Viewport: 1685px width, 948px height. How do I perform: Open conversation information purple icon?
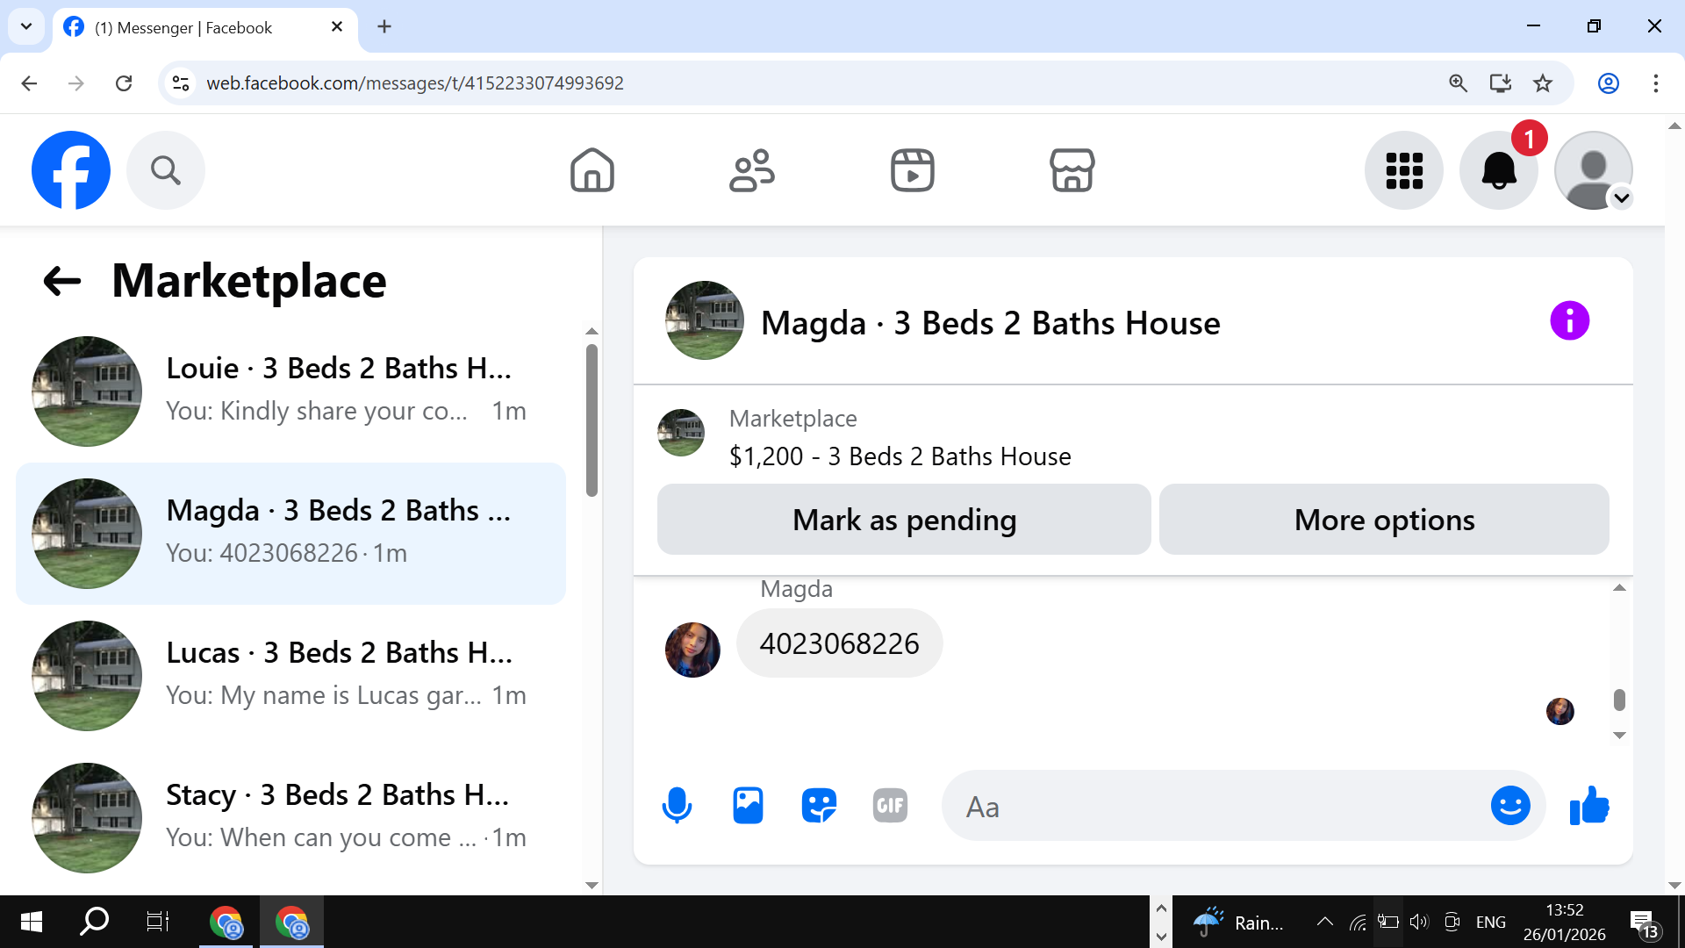point(1569,320)
